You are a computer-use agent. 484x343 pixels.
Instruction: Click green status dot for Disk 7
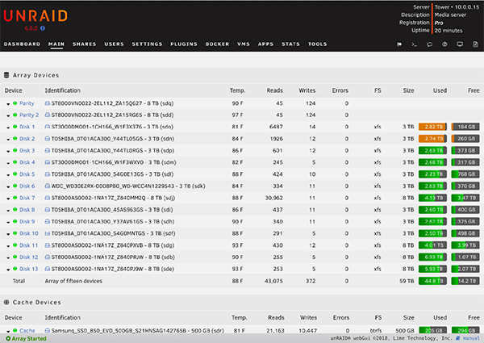[x=15, y=198]
